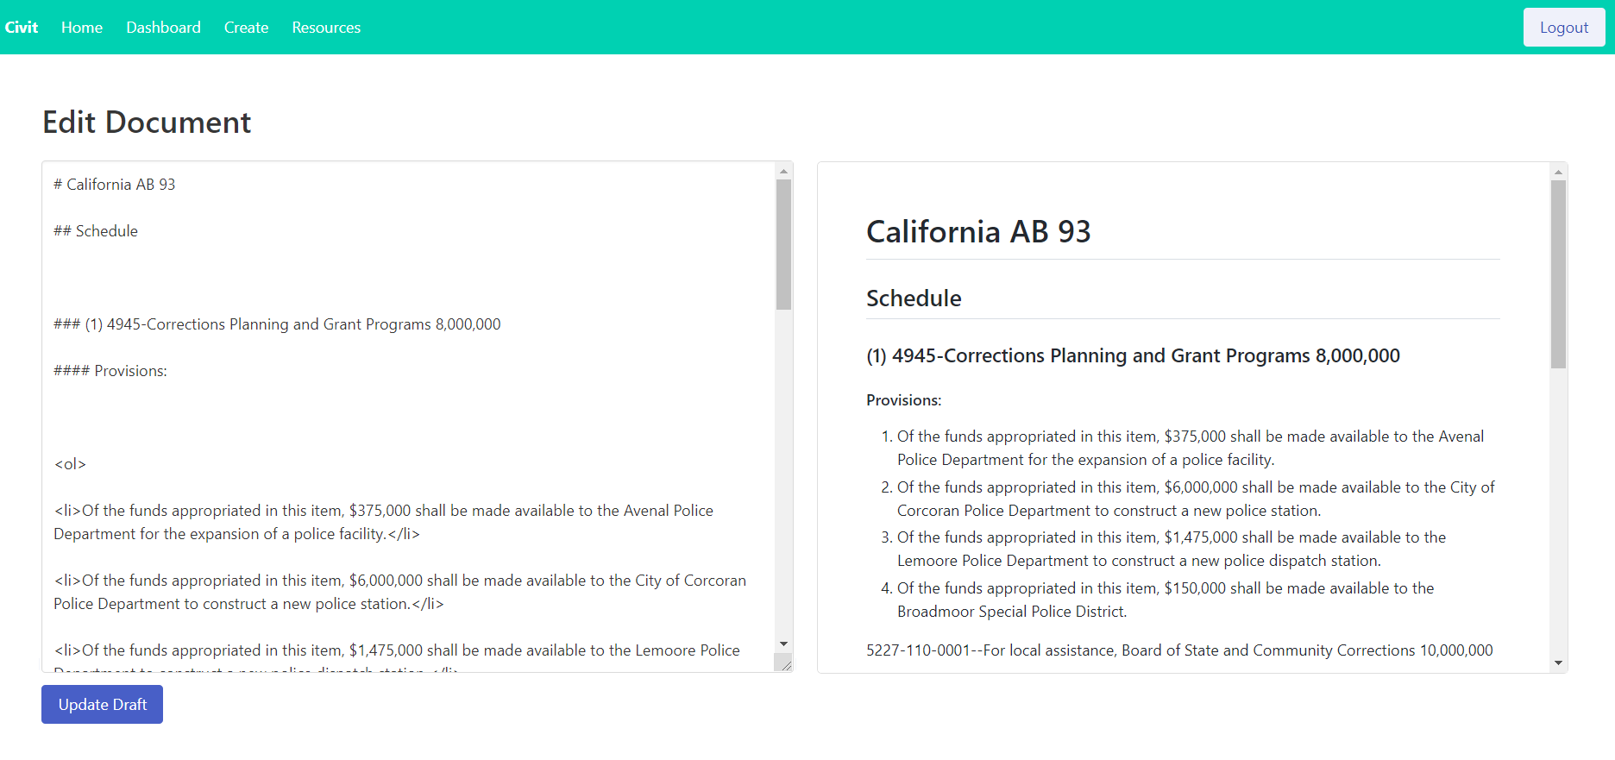Open the Dashboard page
This screenshot has width=1615, height=760.
tap(163, 27)
